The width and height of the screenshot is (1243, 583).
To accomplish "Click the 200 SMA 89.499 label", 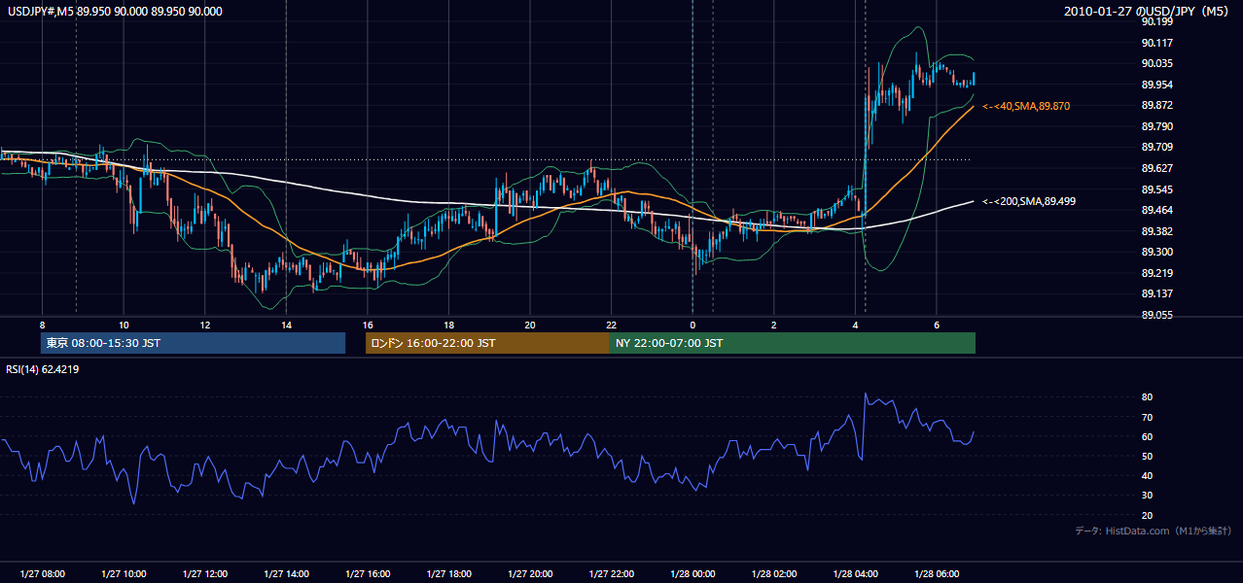I will (1029, 201).
